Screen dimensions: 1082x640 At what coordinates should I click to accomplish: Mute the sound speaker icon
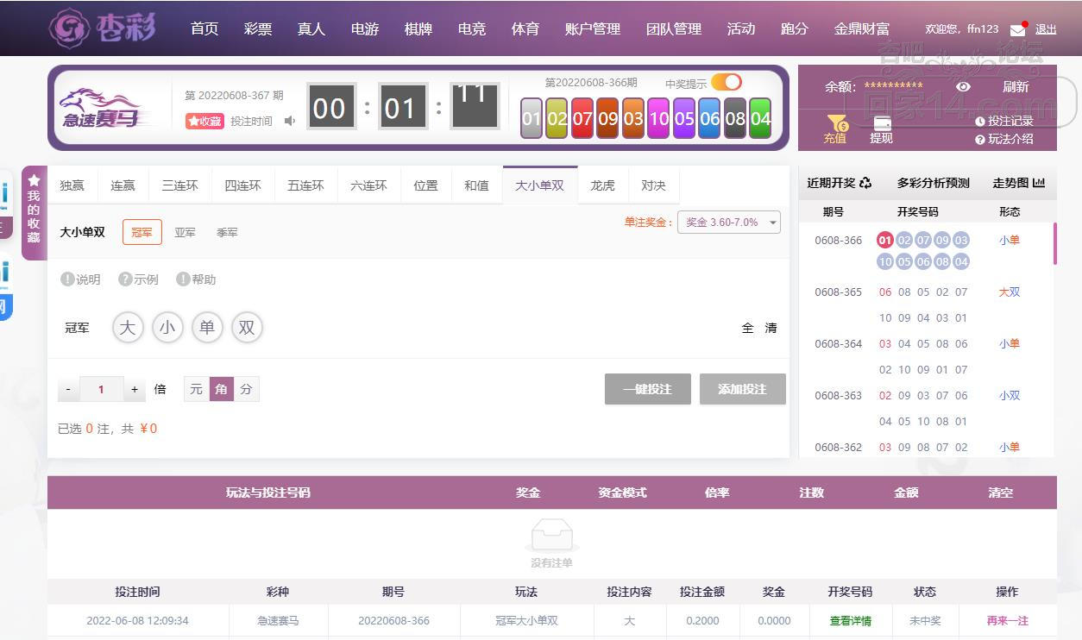point(290,122)
